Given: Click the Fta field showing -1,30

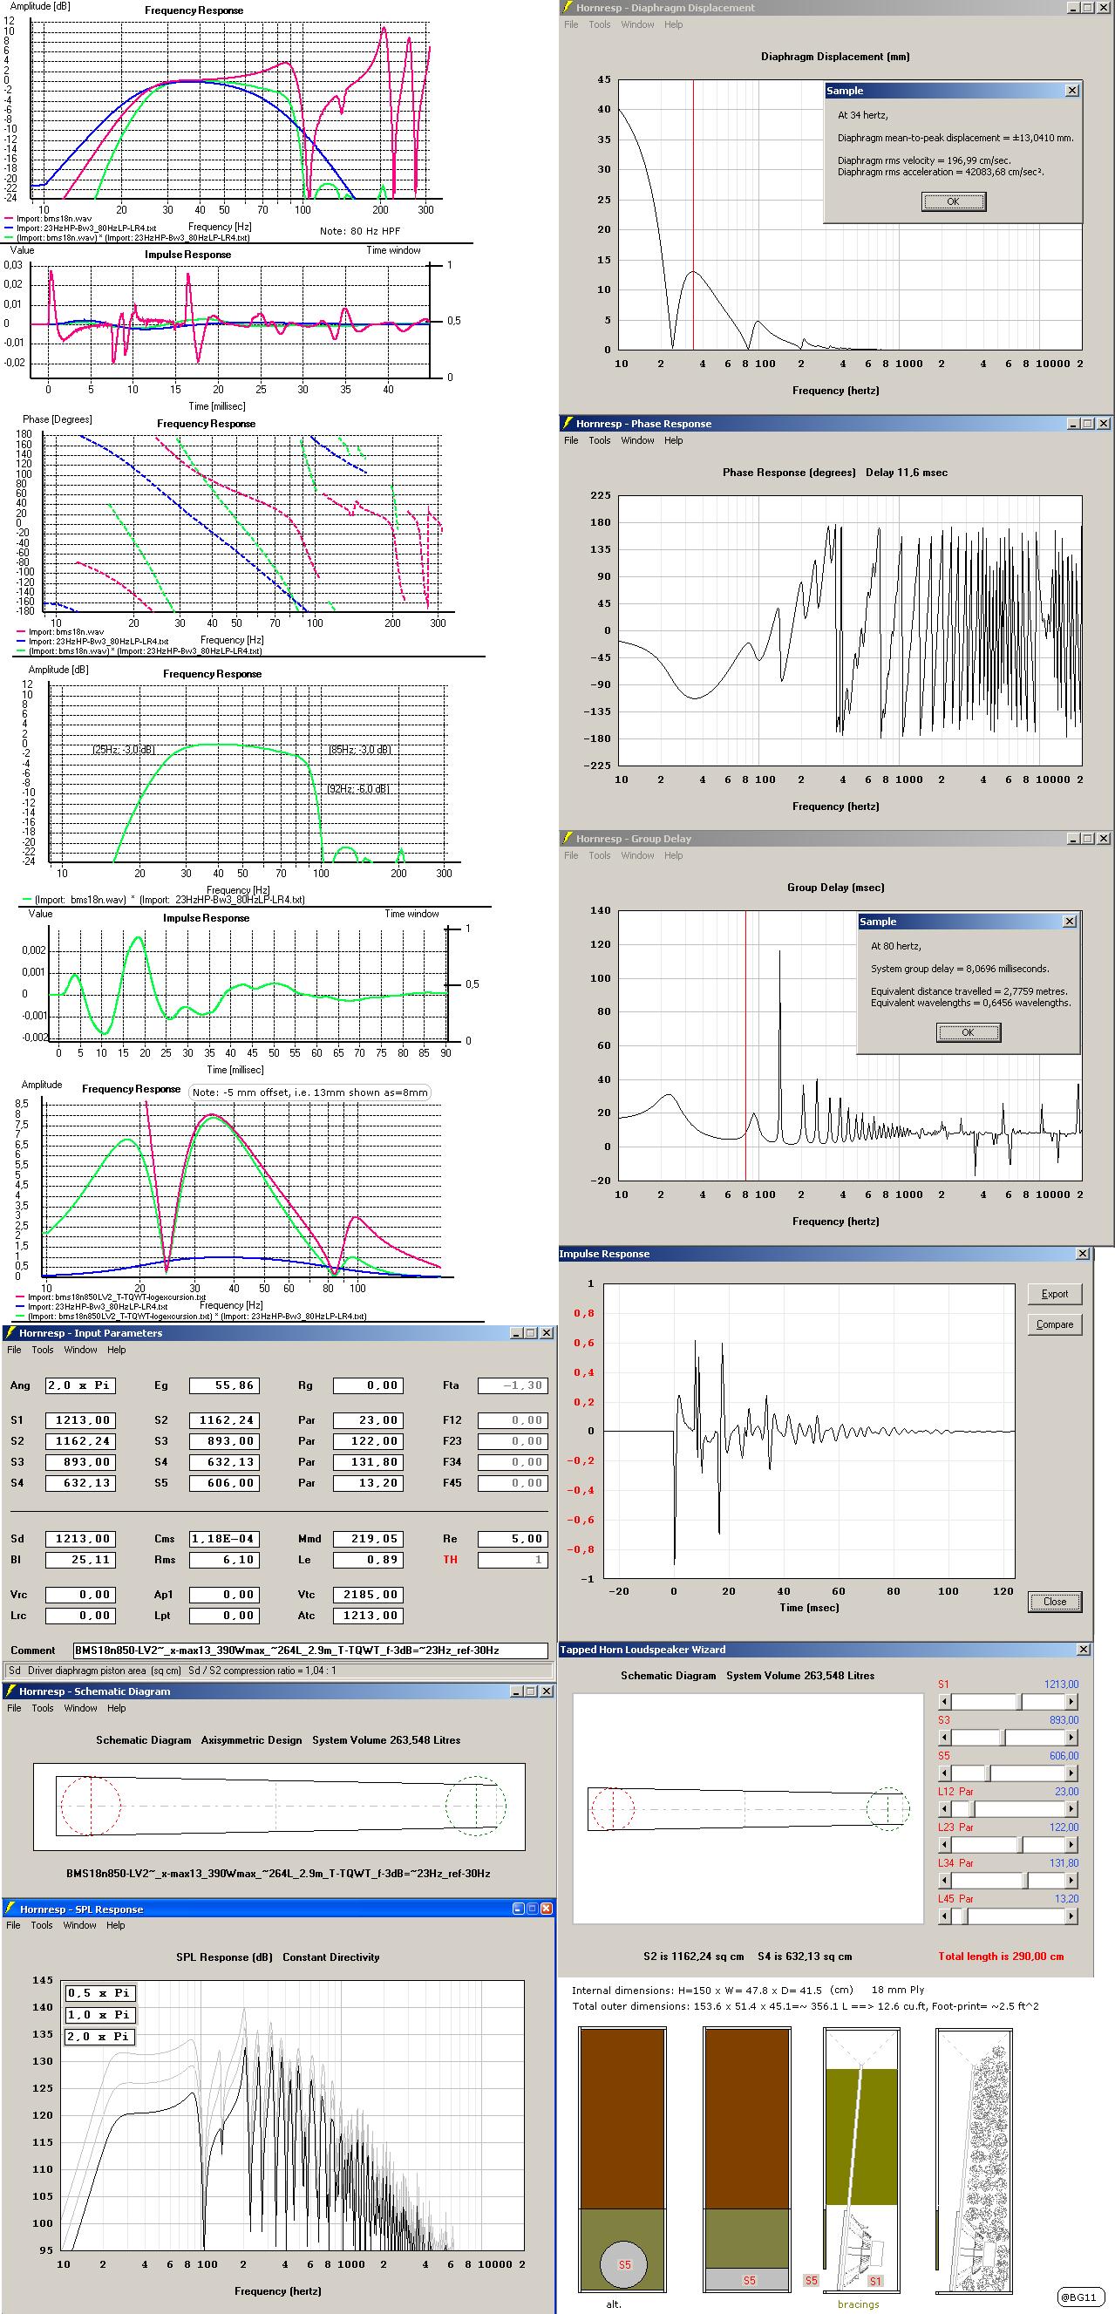Looking at the screenshot, I should [513, 1386].
